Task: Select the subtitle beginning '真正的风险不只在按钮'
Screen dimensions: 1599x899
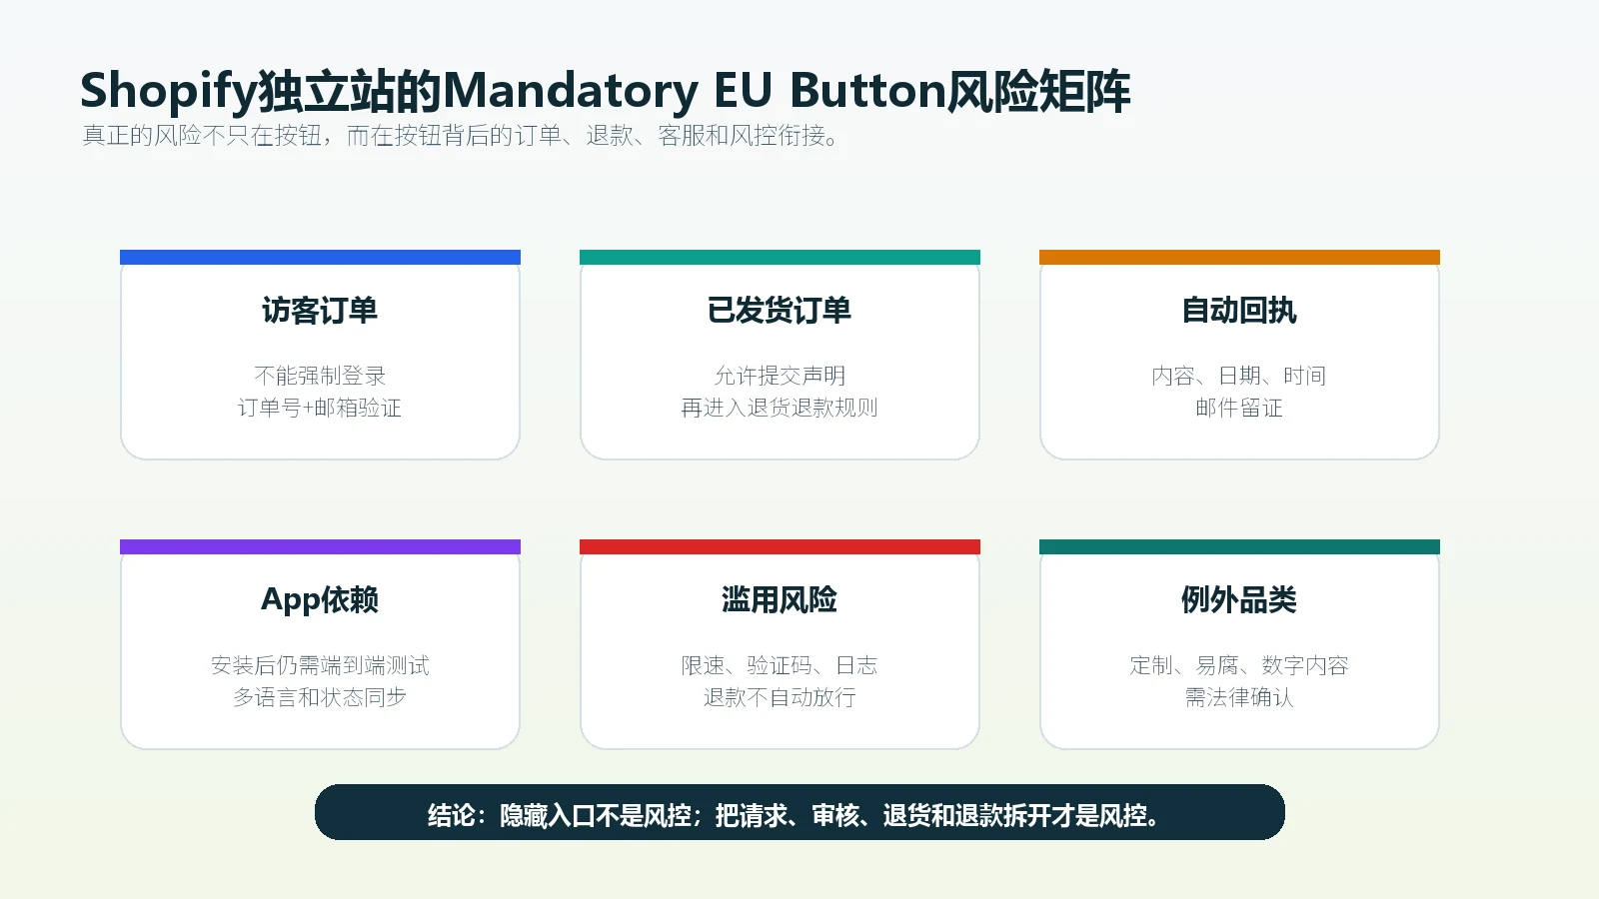Action: click(460, 136)
